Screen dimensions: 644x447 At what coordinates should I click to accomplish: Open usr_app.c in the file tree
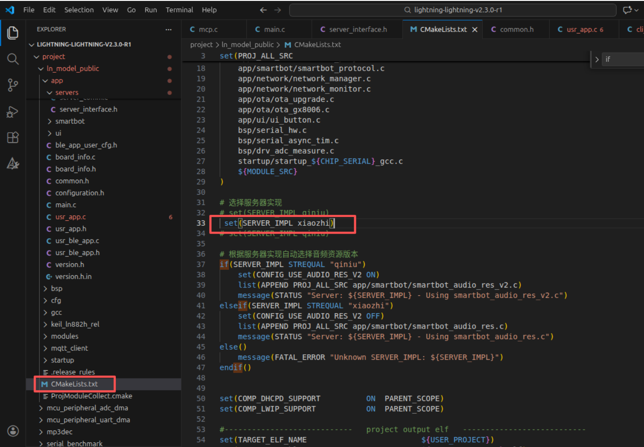103,217
